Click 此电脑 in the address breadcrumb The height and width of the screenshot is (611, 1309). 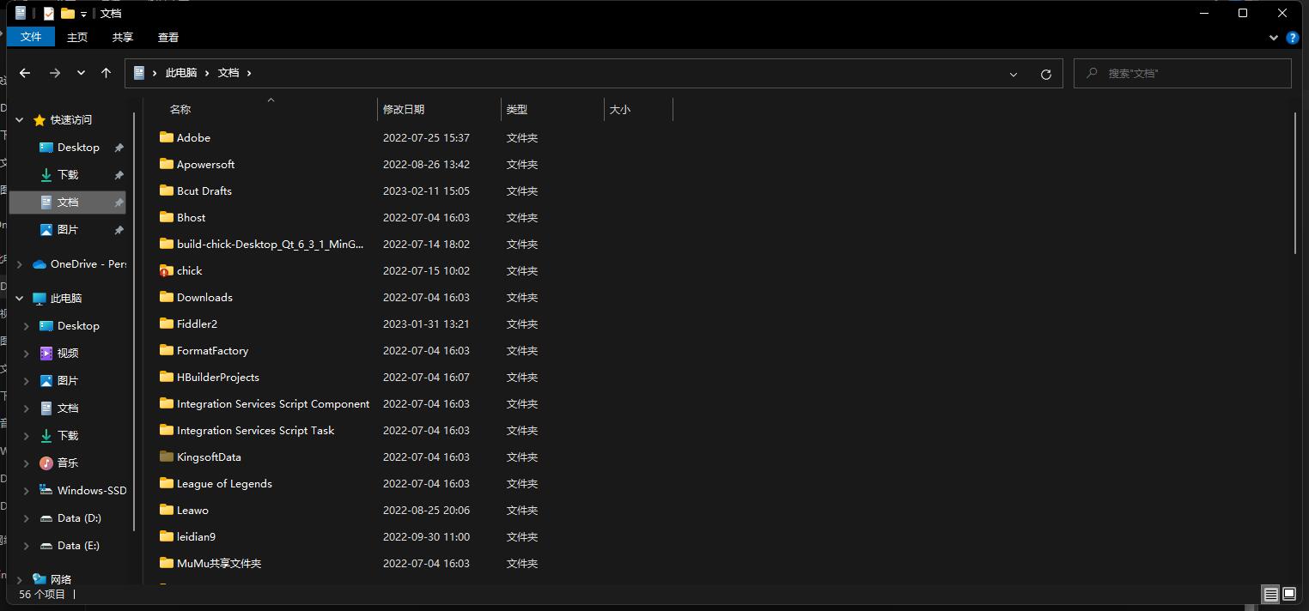pyautogui.click(x=181, y=73)
